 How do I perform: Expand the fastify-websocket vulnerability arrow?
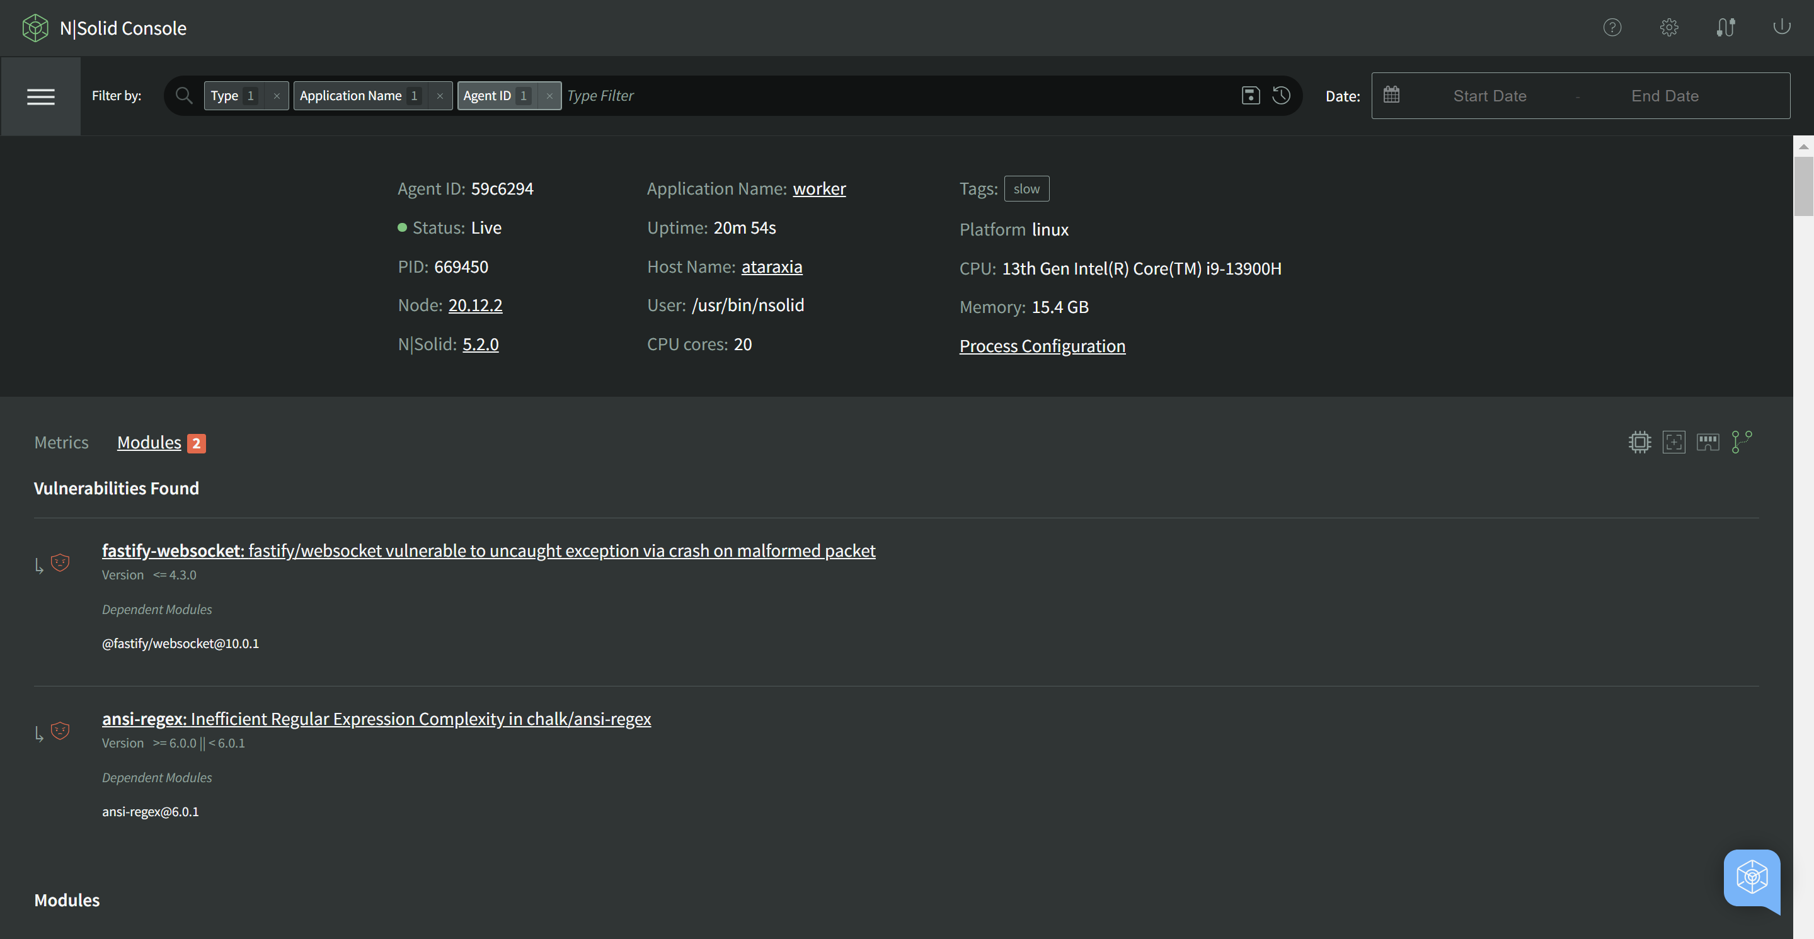click(x=40, y=566)
